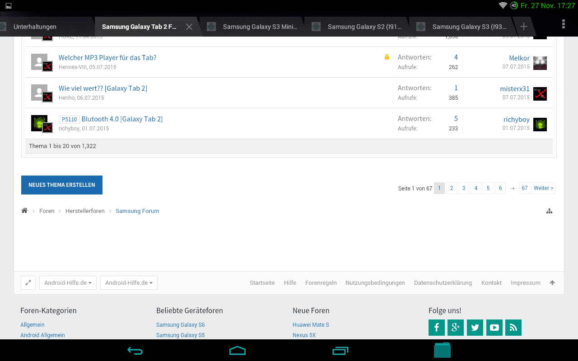Open Kontakt footer link

pos(491,283)
